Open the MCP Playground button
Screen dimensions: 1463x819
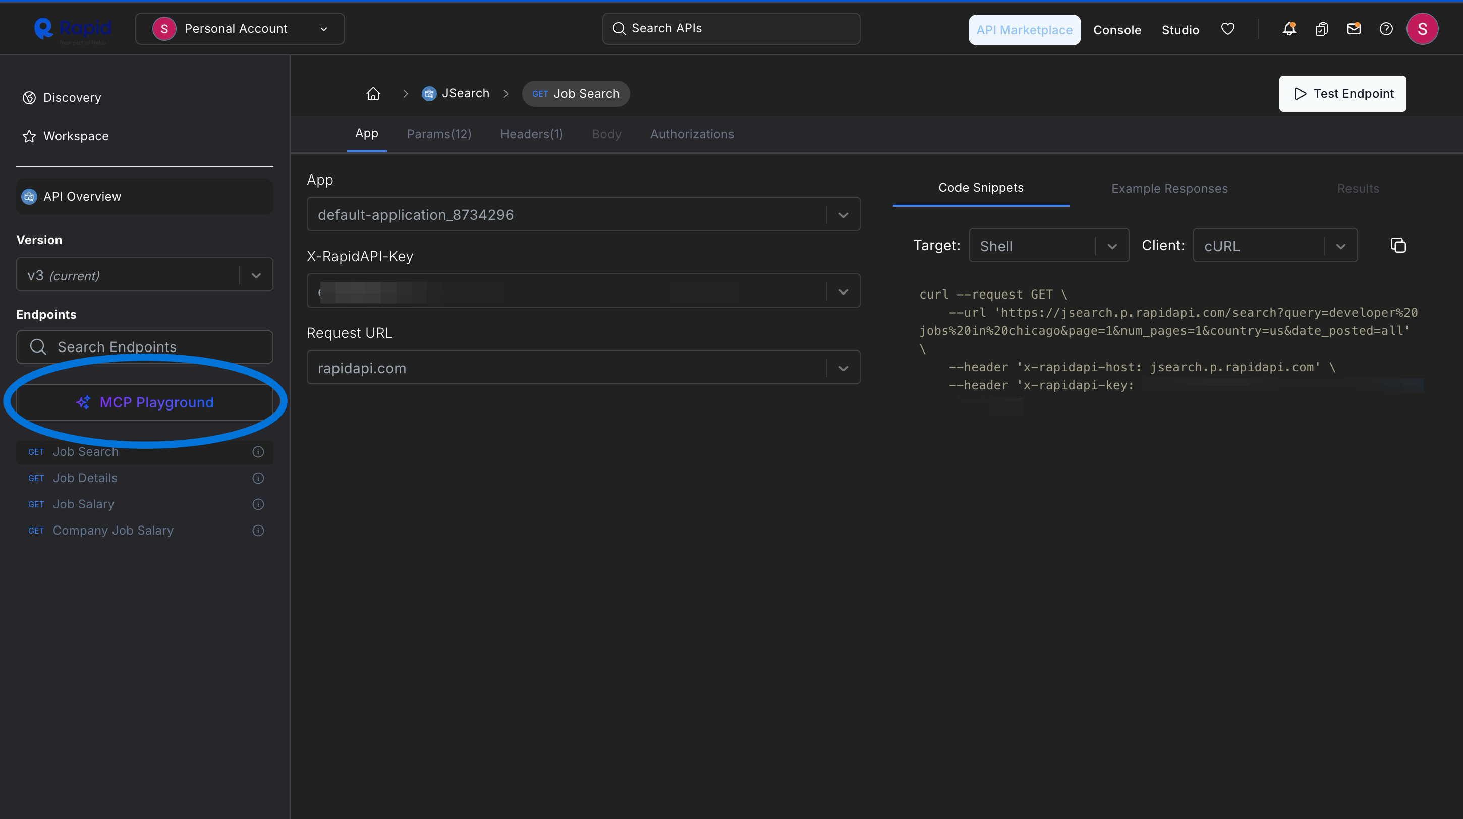144,402
